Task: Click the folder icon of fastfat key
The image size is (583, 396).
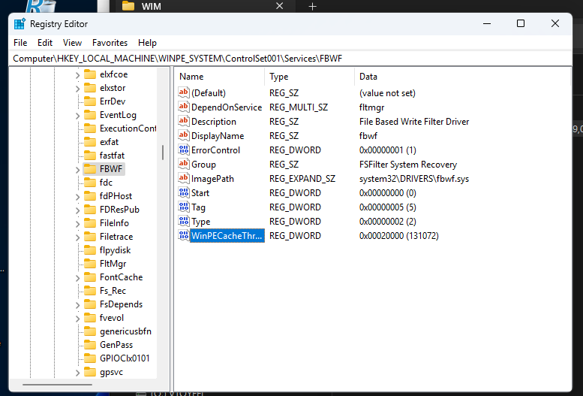Action: point(90,156)
